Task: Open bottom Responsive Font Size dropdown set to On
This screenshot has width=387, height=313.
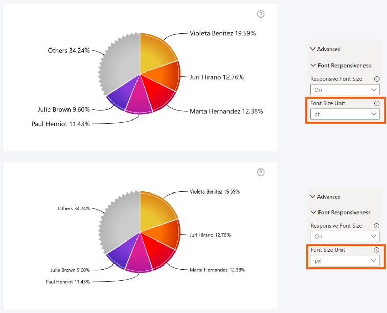Action: click(x=345, y=236)
